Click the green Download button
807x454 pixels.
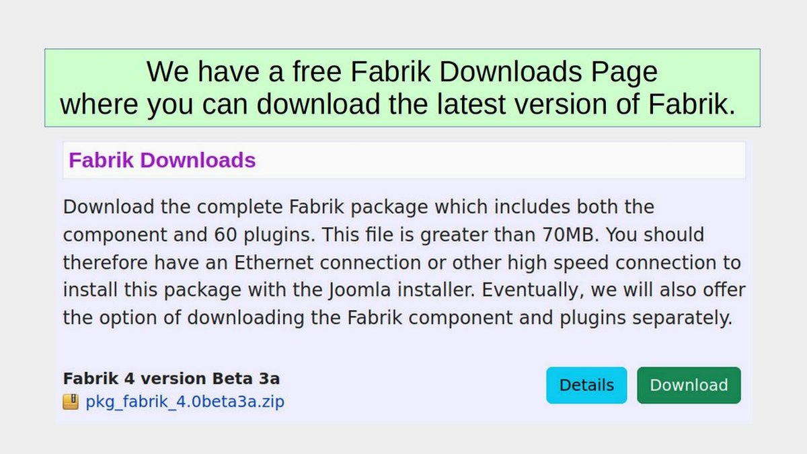(x=689, y=385)
